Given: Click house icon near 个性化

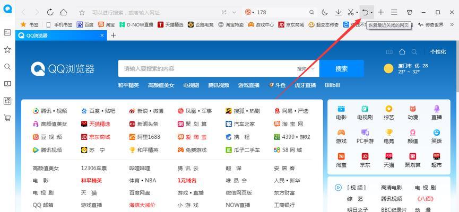Looking at the screenshot, I should coord(402,52).
